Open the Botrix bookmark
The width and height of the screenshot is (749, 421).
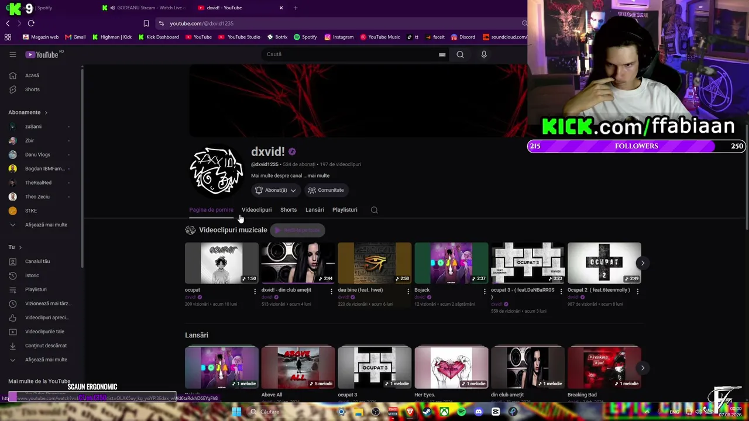[277, 37]
